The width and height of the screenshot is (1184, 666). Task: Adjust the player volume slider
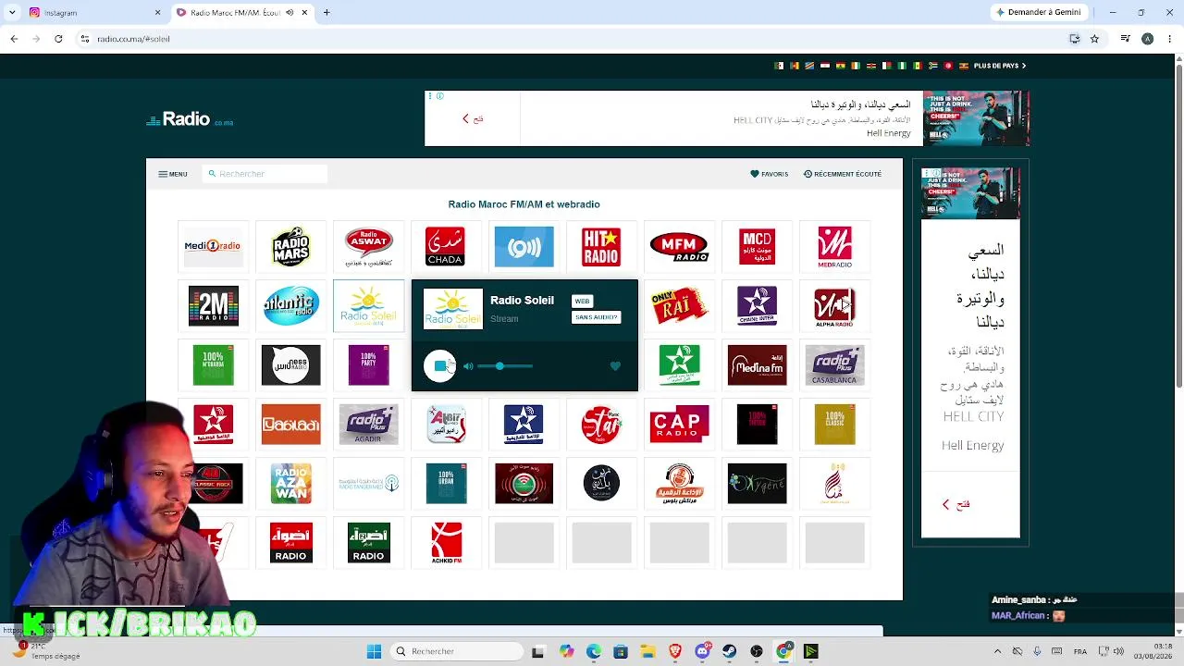[x=505, y=366]
